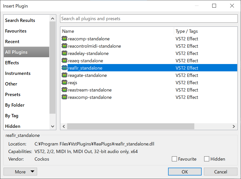Enable the Hidden checkbox

pos(207,159)
